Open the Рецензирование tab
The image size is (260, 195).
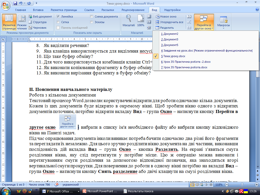[x=133, y=10]
